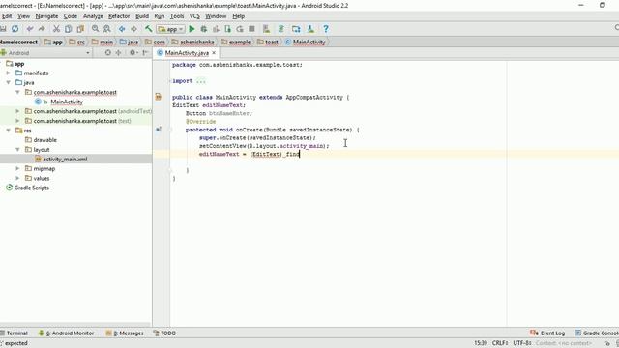Open the Code menu
619x348 pixels.
pos(71,16)
